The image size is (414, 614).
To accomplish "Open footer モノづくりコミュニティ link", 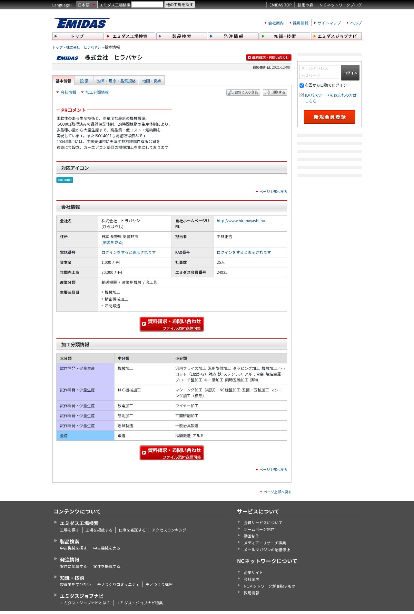I will (118, 585).
